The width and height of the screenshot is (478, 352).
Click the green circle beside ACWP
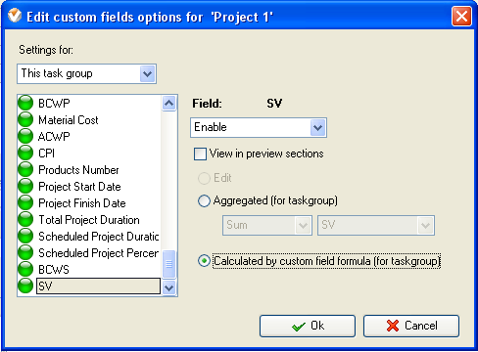[x=25, y=136]
